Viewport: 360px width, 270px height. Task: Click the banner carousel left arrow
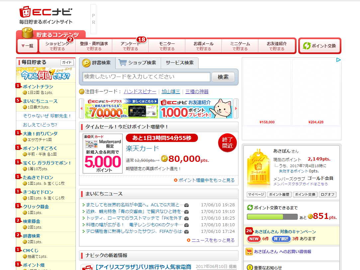[x=81, y=108]
